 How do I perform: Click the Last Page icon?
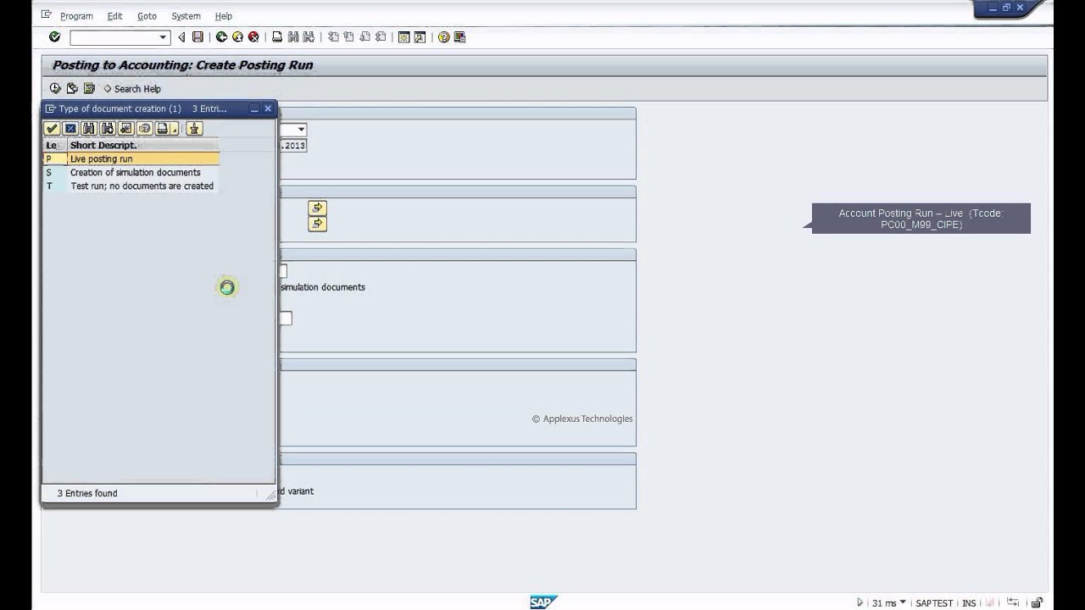click(381, 37)
